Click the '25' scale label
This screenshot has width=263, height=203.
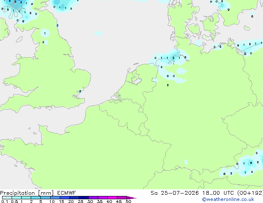(x=80, y=201)
